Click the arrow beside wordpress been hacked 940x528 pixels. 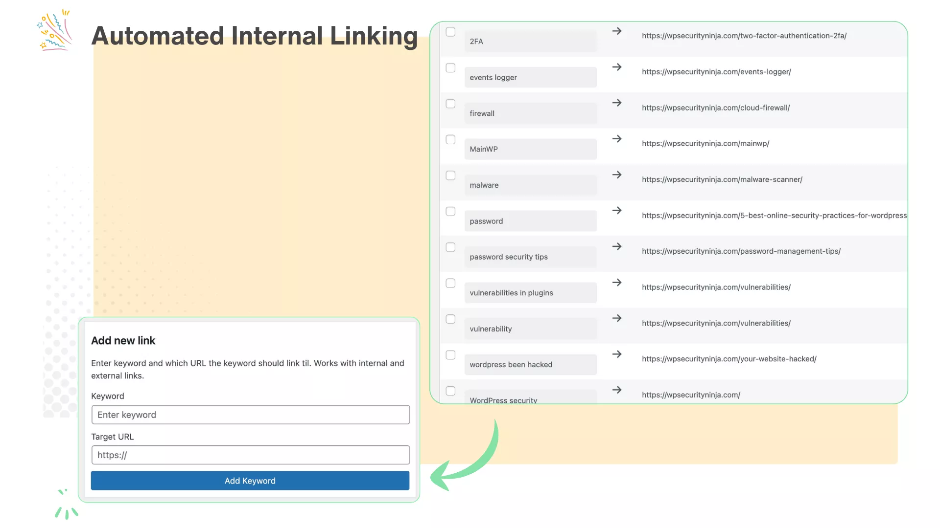pos(617,354)
